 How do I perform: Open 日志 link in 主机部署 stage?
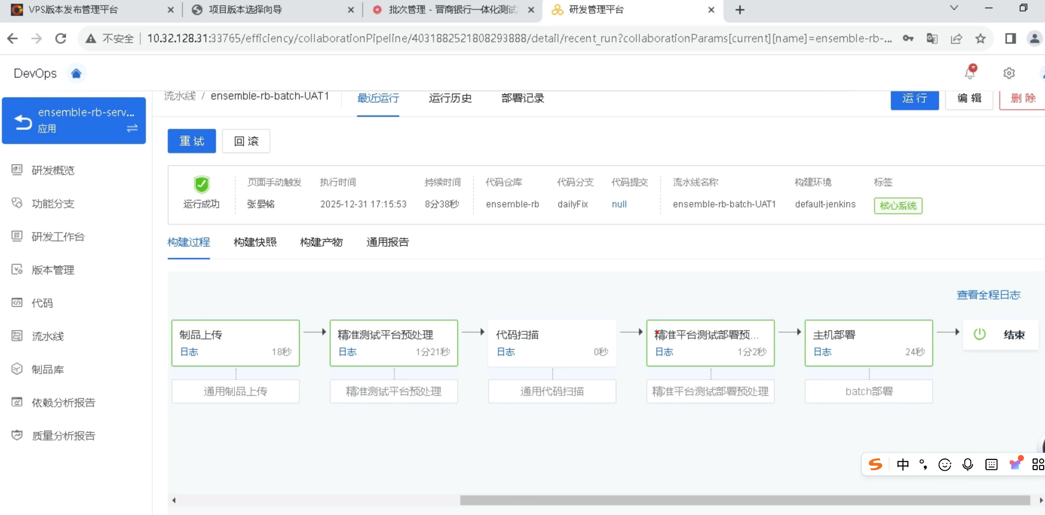pos(822,352)
